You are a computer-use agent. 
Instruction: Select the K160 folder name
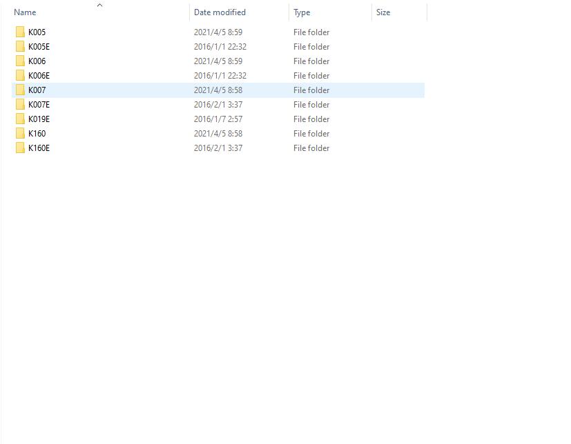37,134
